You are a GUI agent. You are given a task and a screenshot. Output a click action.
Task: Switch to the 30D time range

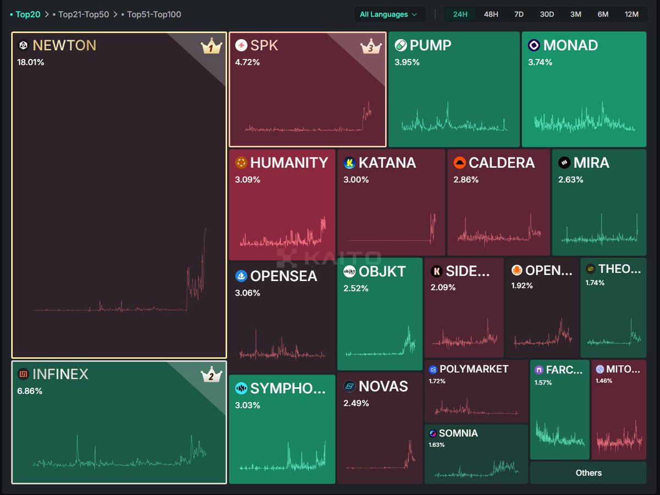(x=547, y=14)
